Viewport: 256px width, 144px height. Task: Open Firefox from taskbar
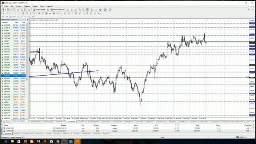(x=25, y=141)
